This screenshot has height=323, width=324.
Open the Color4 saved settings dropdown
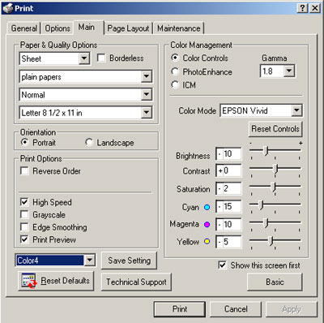point(89,261)
